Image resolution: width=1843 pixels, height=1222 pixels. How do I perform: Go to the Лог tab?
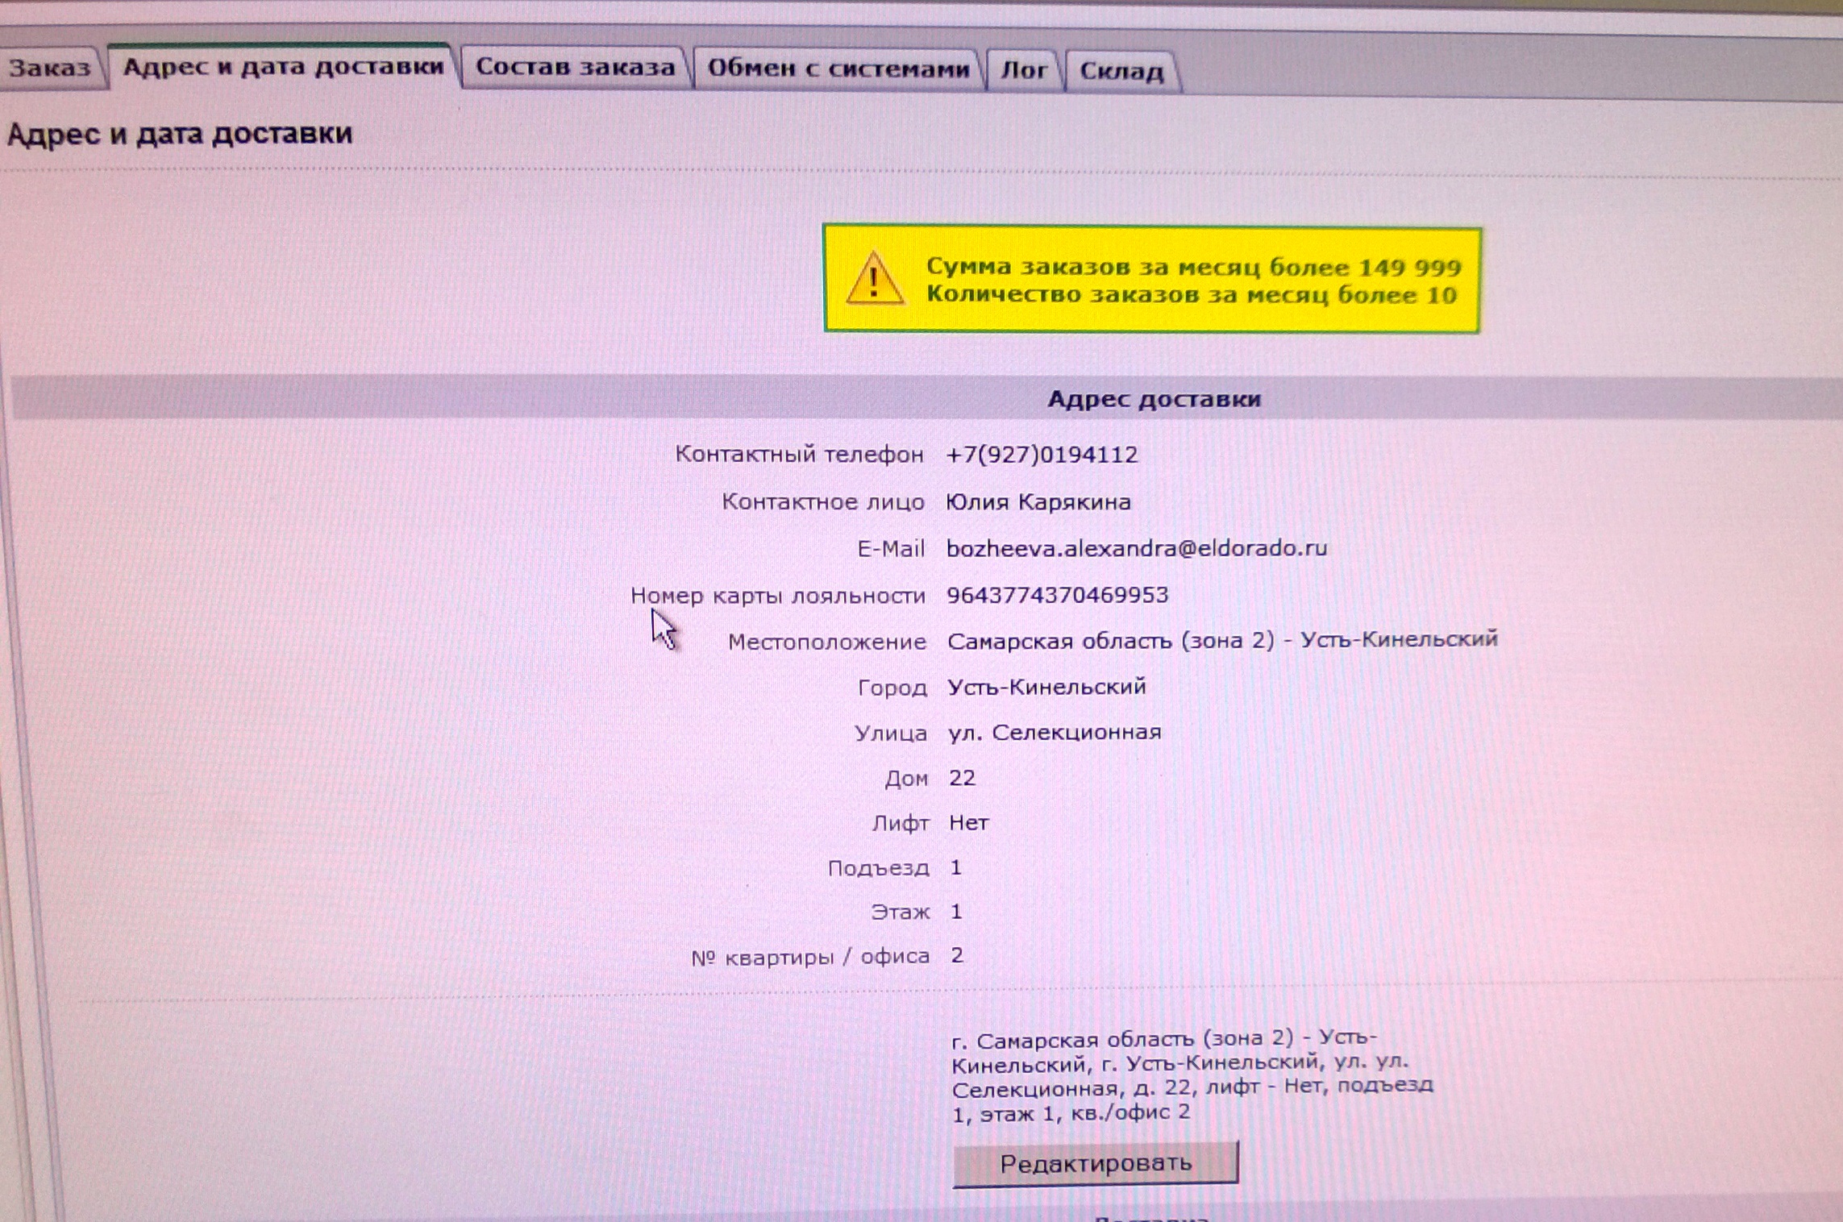pos(1023,71)
